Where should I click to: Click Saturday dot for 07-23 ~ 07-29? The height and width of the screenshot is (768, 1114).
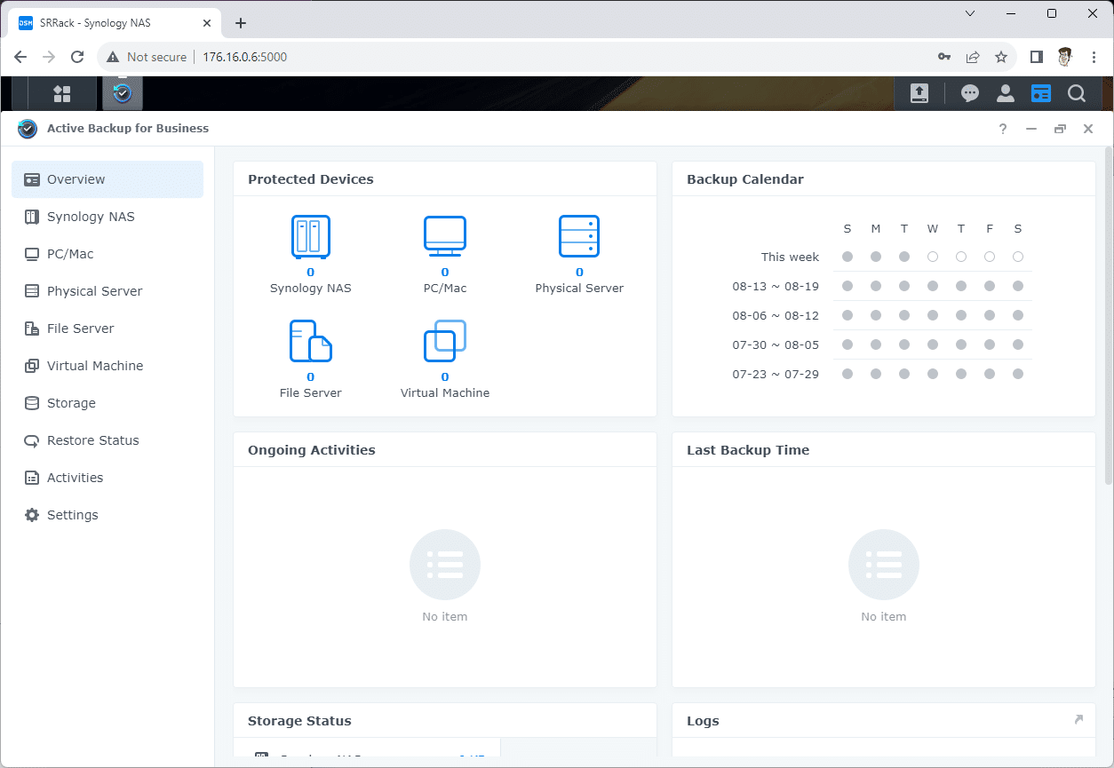pyautogui.click(x=1018, y=374)
